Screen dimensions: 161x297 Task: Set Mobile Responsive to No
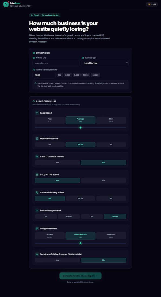(111, 144)
